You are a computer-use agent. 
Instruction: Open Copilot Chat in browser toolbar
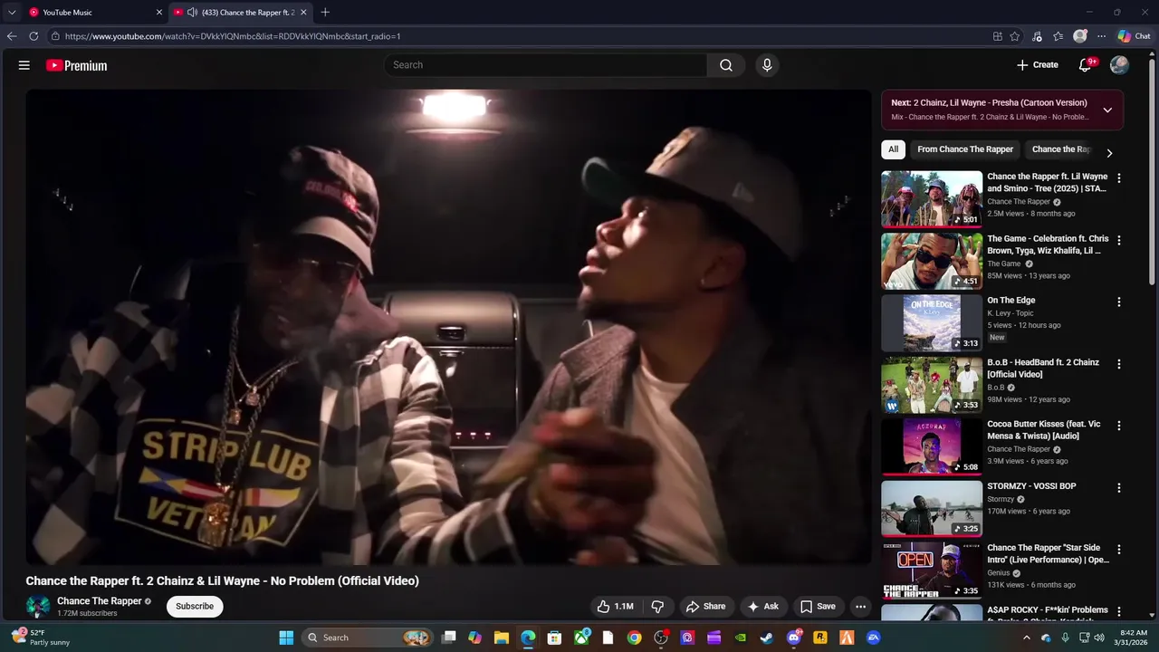[1134, 36]
